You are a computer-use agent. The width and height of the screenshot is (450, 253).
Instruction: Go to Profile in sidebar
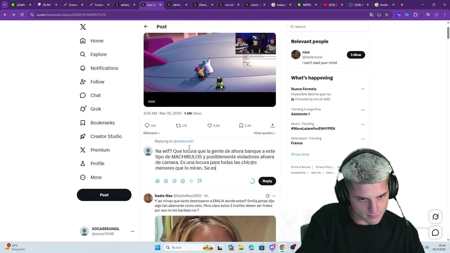92,163
